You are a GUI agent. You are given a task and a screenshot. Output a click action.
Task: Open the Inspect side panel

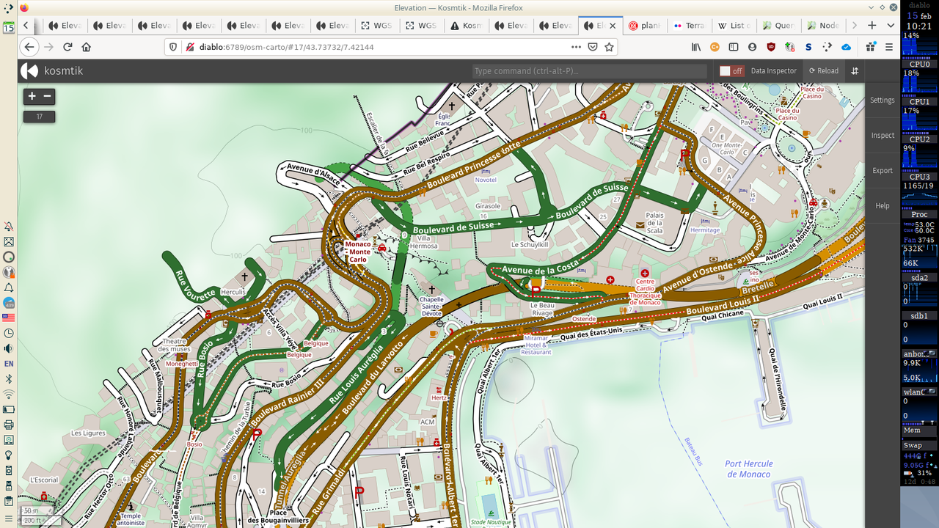pyautogui.click(x=883, y=136)
